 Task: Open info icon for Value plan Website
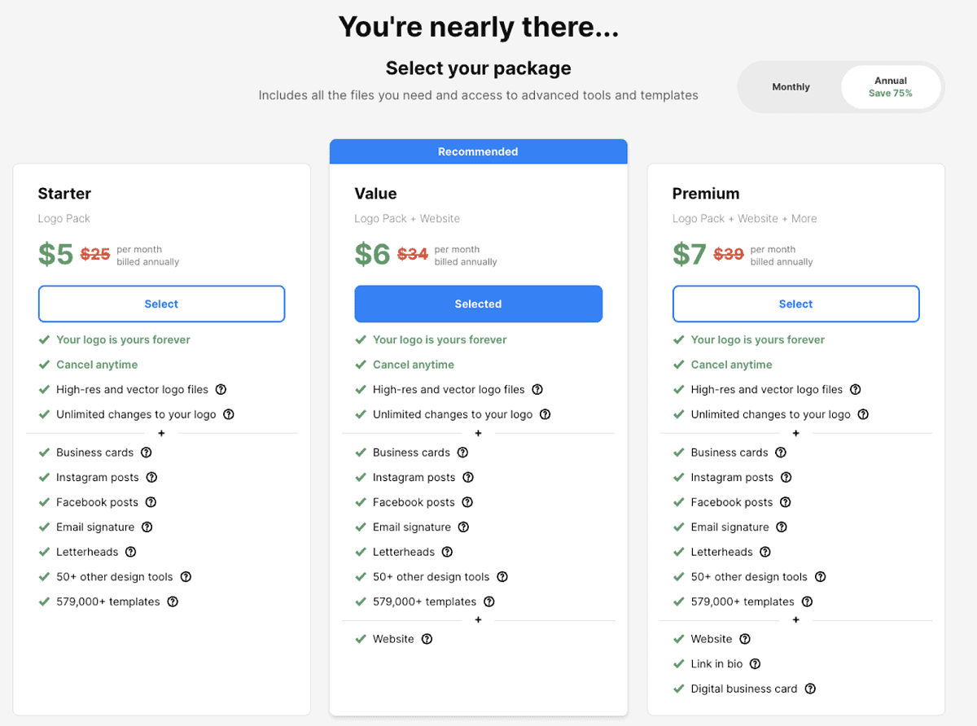[427, 639]
